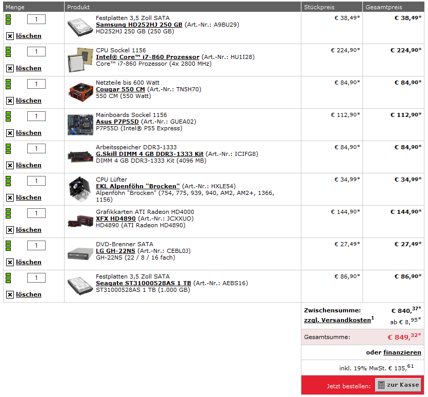Open Intel Core i7-860 Prozessor link
This screenshot has width=428, height=397.
pyautogui.click(x=148, y=57)
